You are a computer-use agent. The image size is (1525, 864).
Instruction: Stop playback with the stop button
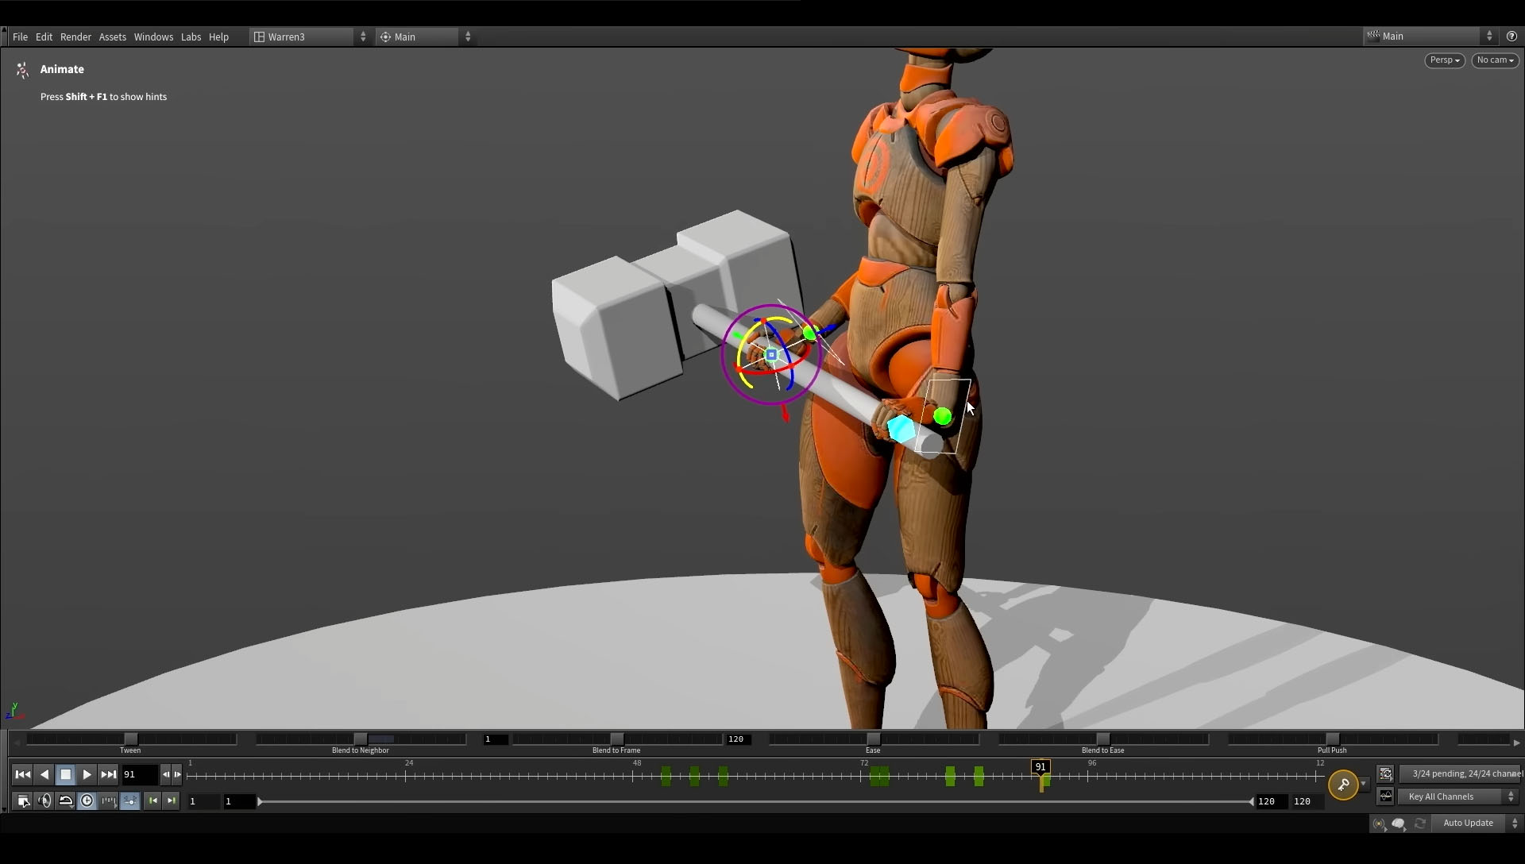click(66, 774)
